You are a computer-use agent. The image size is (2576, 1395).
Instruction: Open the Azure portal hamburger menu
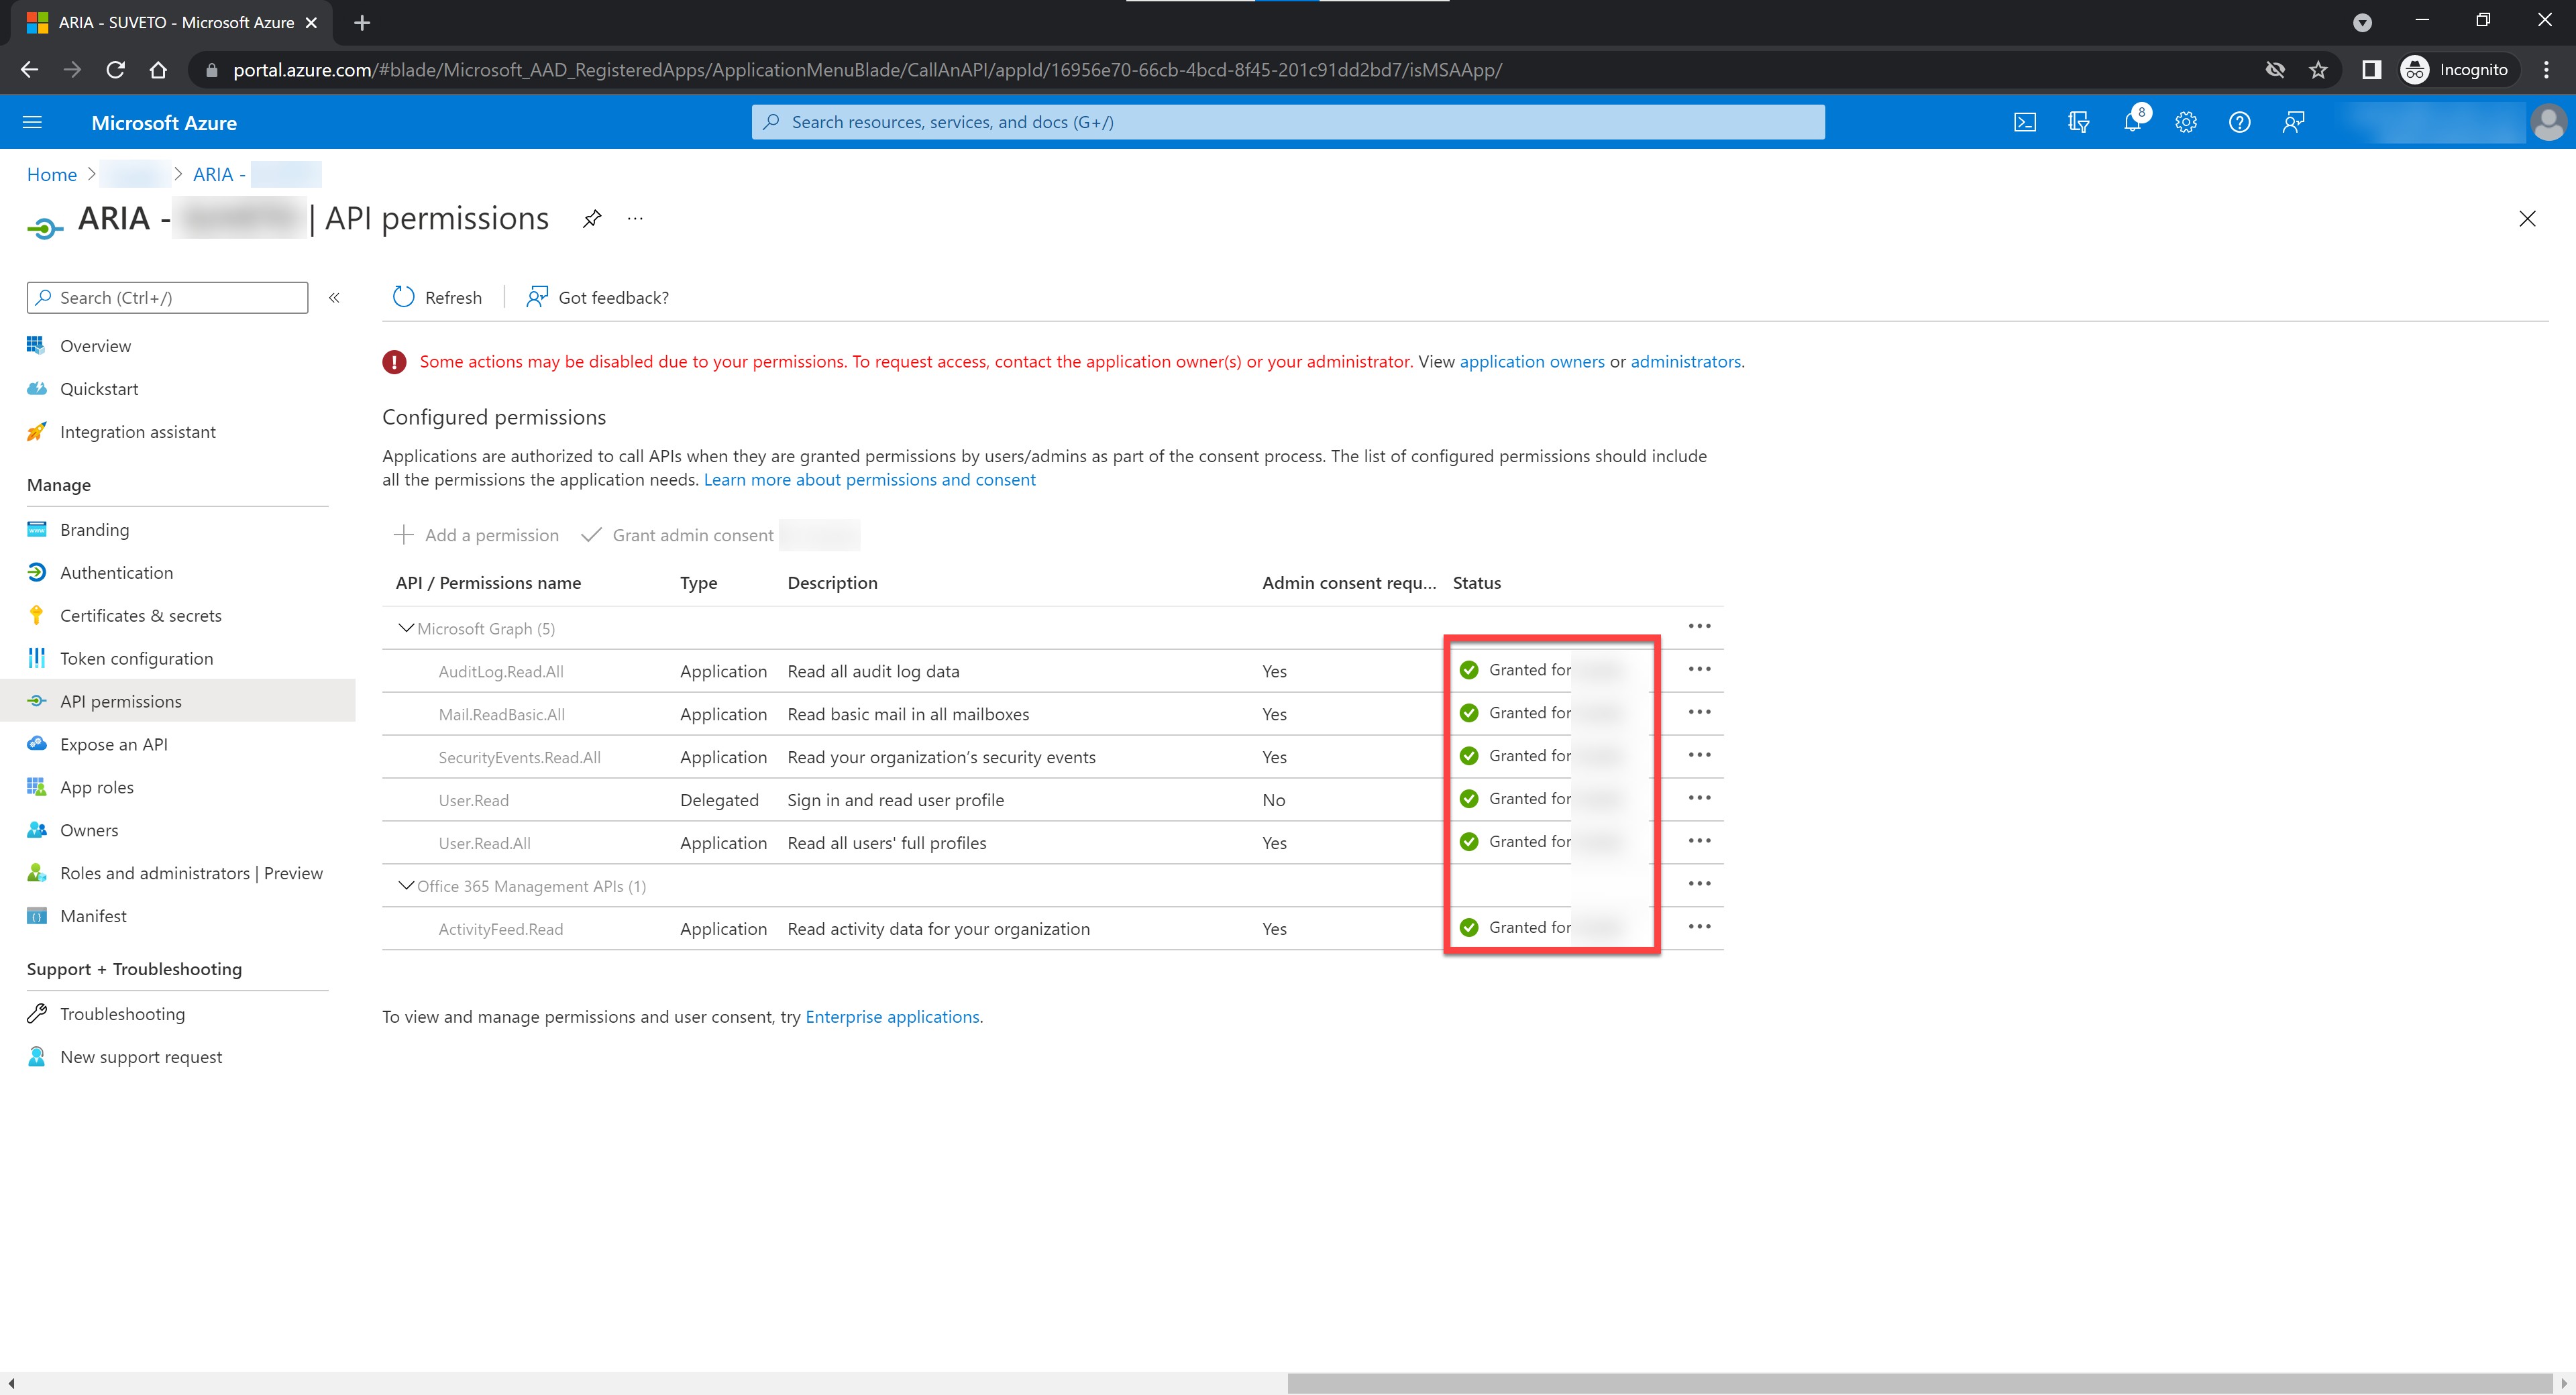pos(32,122)
